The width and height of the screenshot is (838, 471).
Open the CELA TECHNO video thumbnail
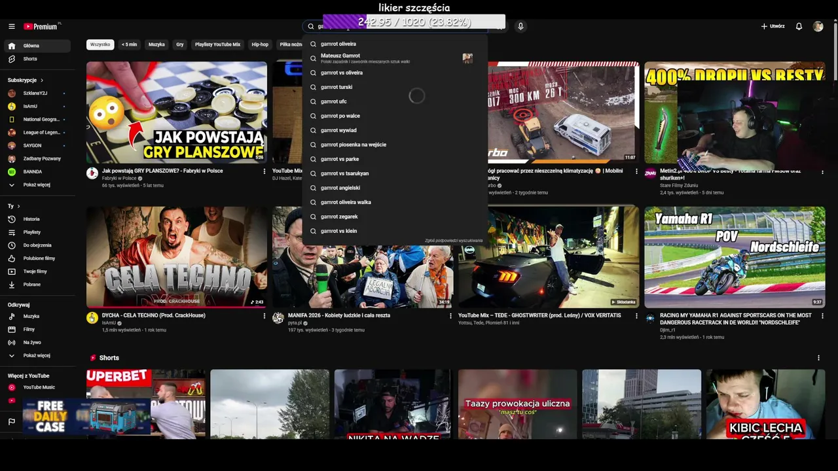pyautogui.click(x=177, y=257)
